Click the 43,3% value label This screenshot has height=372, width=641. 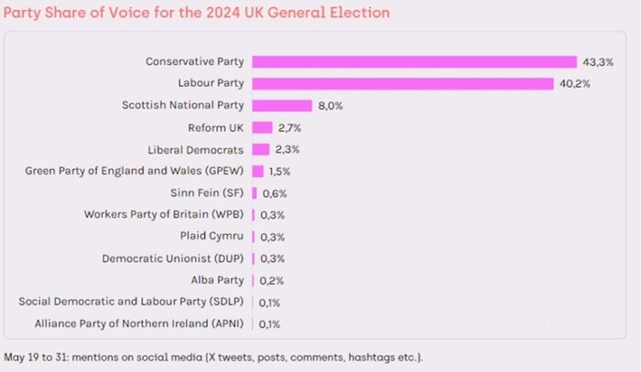coord(591,61)
